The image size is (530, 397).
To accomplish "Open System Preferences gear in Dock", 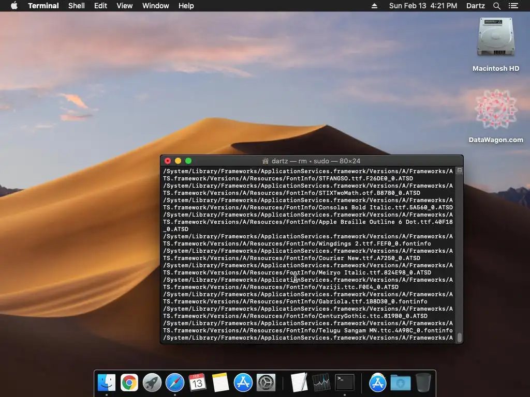I will coord(266,383).
